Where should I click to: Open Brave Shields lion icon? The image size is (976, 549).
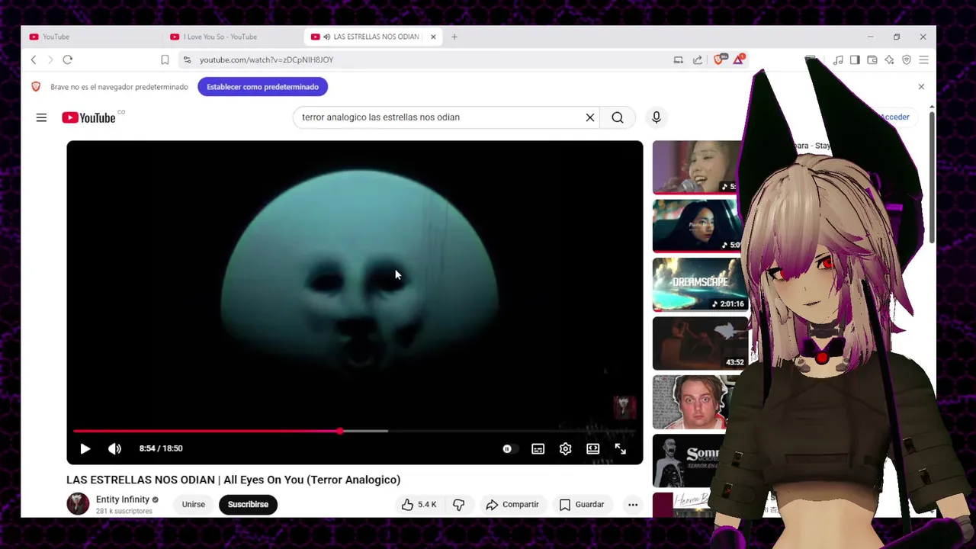[x=719, y=59]
